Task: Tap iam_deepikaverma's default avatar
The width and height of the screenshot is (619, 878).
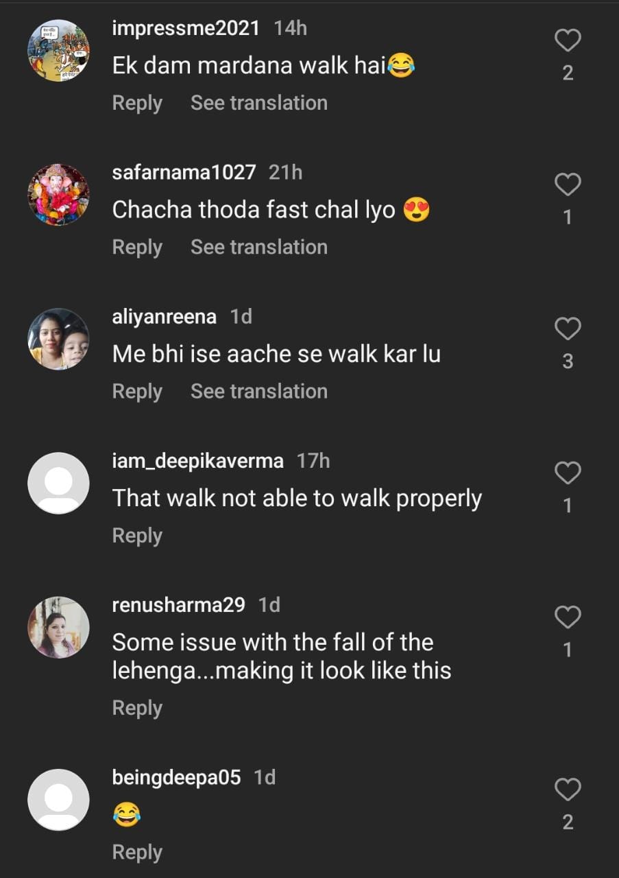Action: tap(58, 483)
